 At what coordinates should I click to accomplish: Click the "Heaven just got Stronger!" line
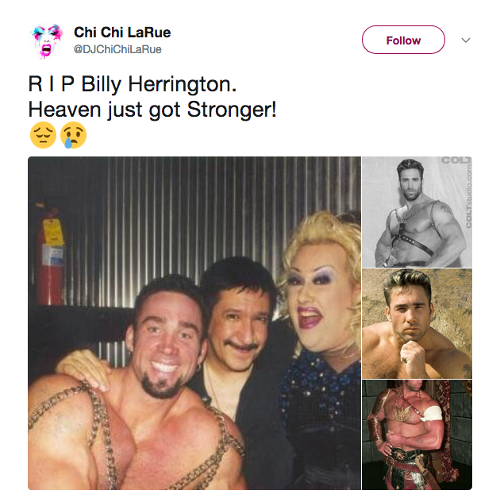point(152,110)
